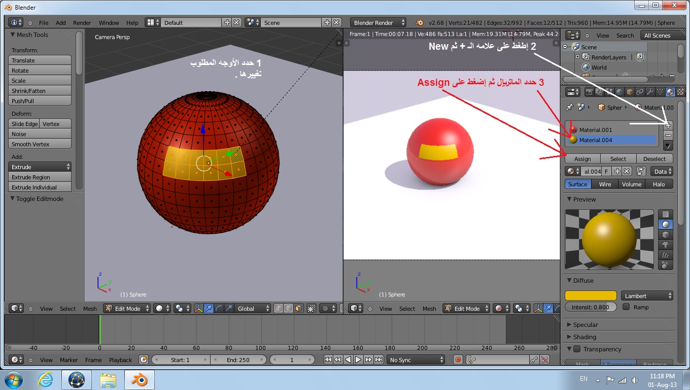
Task: Open the Help menu
Action: click(x=132, y=23)
